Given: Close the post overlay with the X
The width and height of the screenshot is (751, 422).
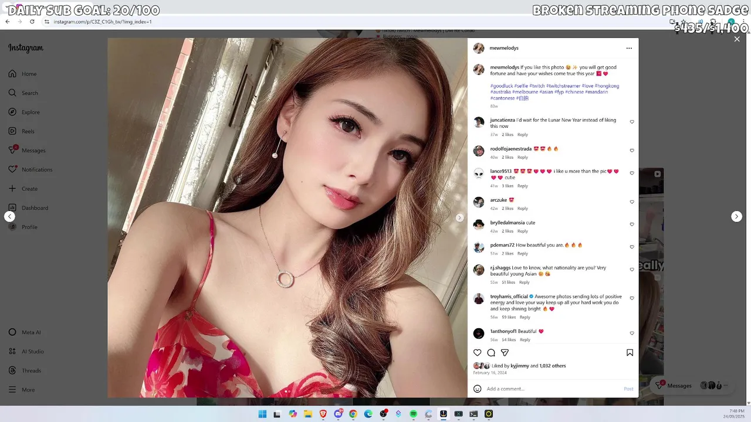Looking at the screenshot, I should pos(737,39).
